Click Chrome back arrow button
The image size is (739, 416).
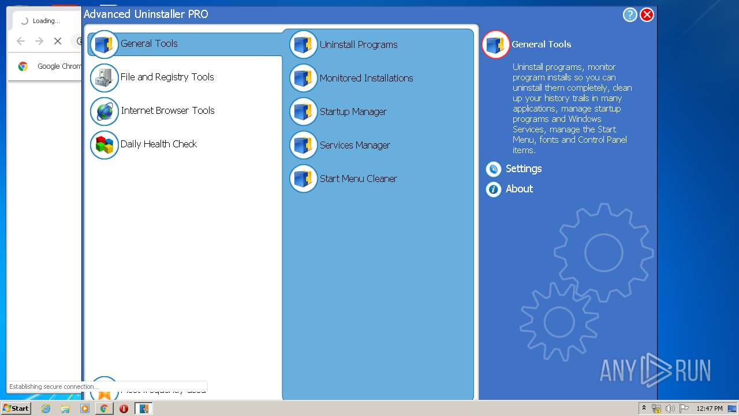21,41
